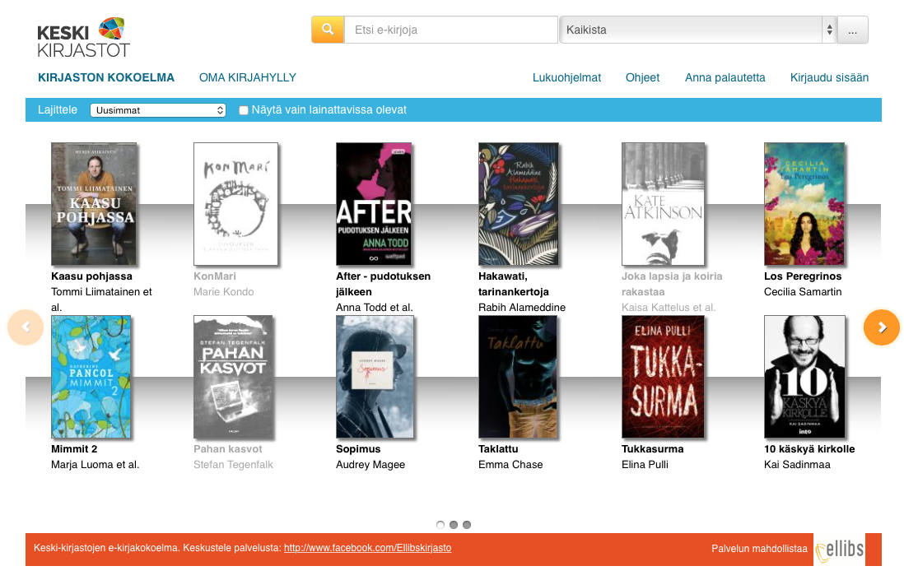The width and height of the screenshot is (904, 580).
Task: Click the Sopimus title
Action: tap(359, 449)
